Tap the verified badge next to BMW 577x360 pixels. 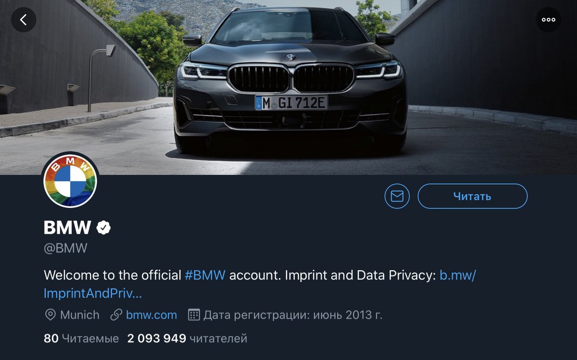coord(103,228)
